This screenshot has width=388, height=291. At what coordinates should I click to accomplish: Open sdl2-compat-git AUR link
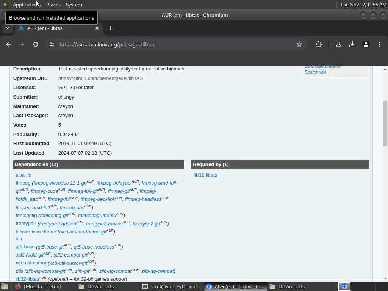tap(70, 255)
